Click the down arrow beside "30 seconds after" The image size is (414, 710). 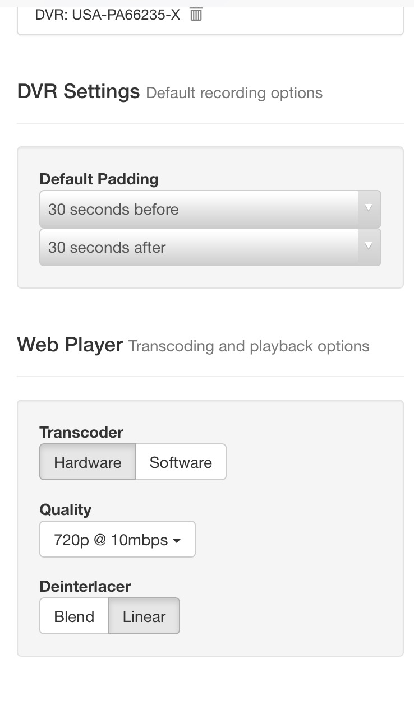(x=369, y=247)
